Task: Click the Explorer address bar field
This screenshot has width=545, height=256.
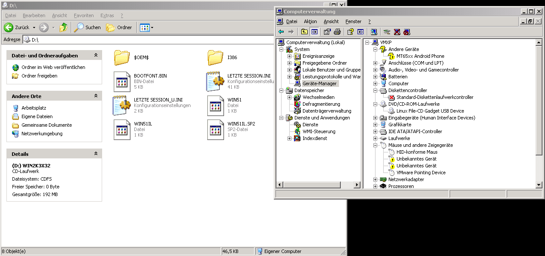Action: pos(148,39)
